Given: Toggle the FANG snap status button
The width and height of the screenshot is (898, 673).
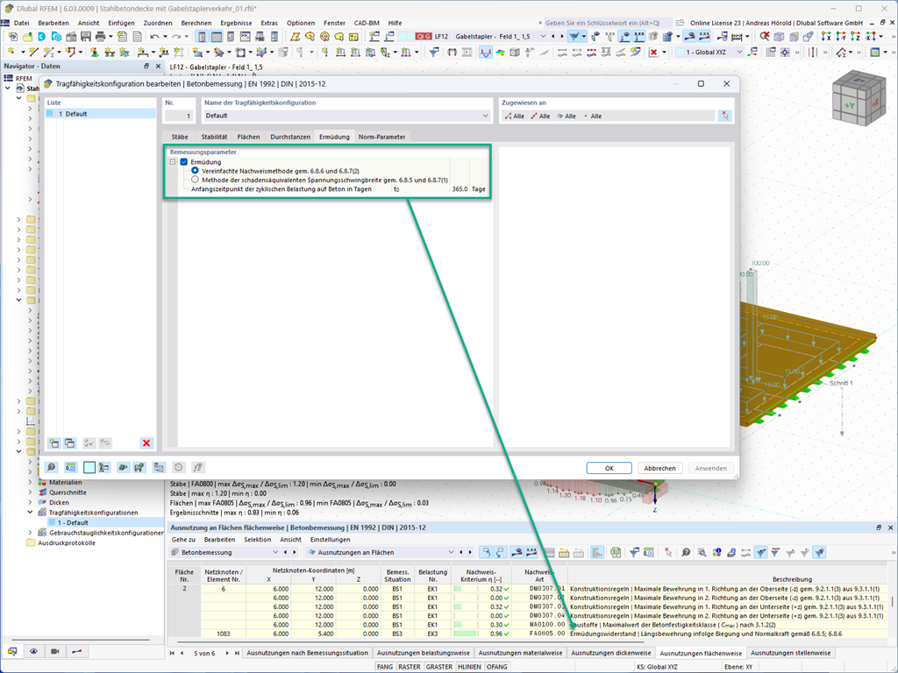Looking at the screenshot, I should (x=385, y=667).
